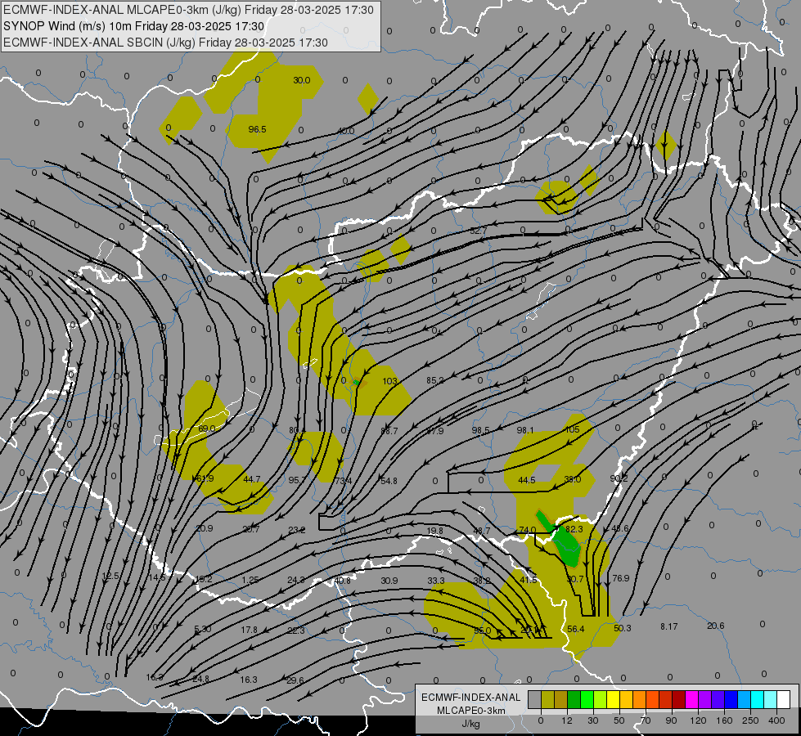Click the 103 map value

click(389, 381)
